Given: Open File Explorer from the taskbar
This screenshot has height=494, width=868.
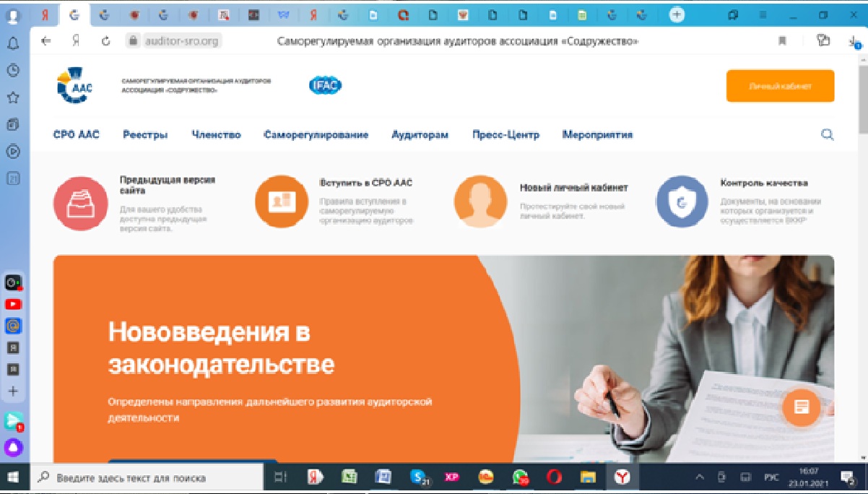Looking at the screenshot, I should tap(589, 477).
